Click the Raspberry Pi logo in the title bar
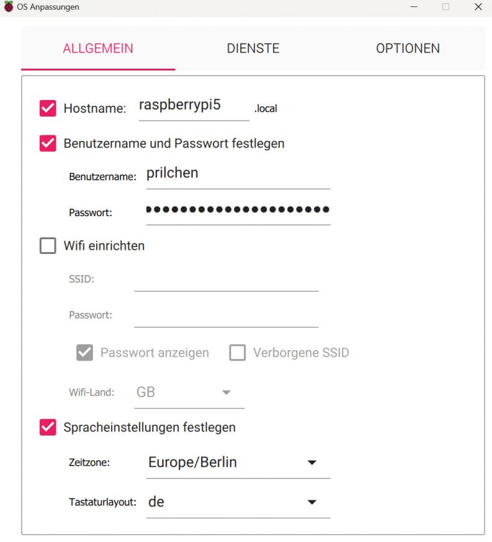This screenshot has height=542, width=492. 8,7
